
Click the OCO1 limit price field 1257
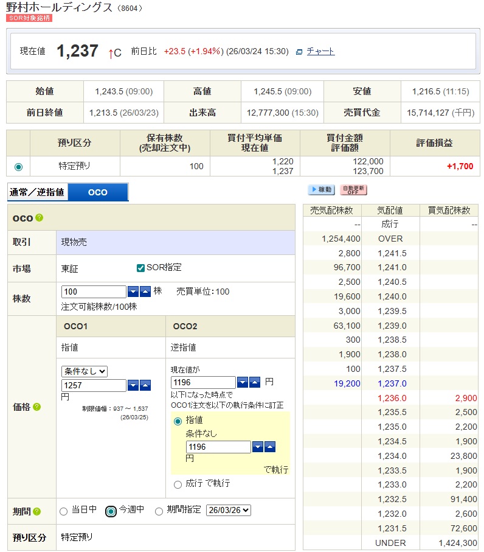point(94,385)
